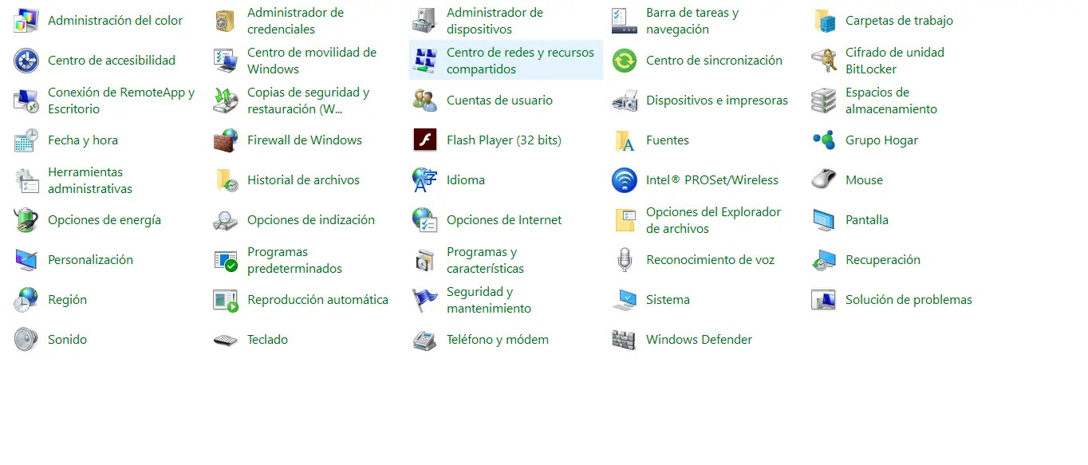1088x465 pixels.
Task: Open the red Flash Player icon
Action: click(x=425, y=140)
